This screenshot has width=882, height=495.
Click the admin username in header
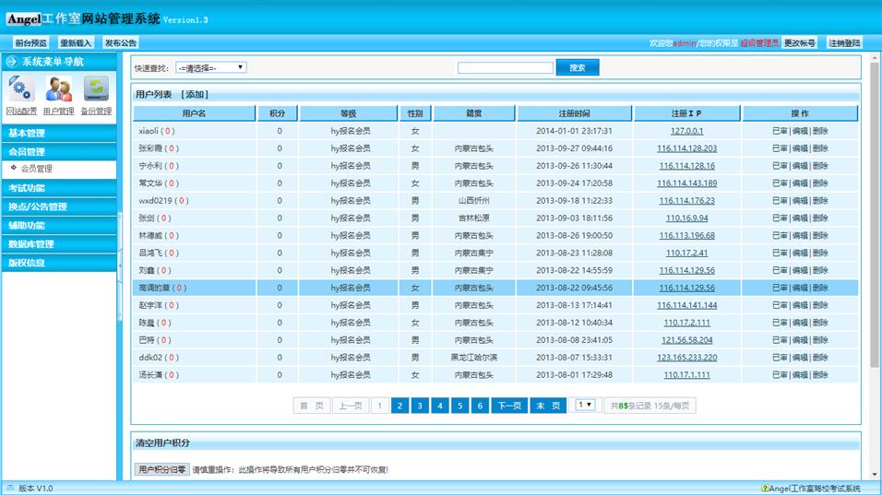coord(684,43)
